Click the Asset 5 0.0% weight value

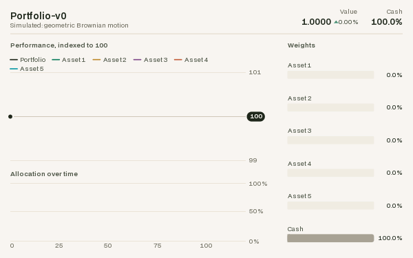tap(394, 206)
